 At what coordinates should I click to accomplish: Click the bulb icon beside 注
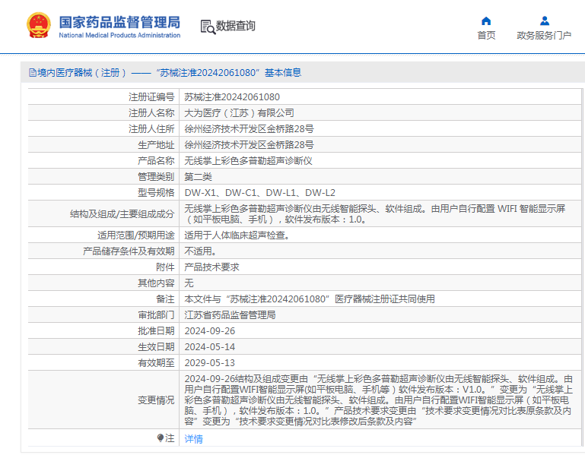161,438
